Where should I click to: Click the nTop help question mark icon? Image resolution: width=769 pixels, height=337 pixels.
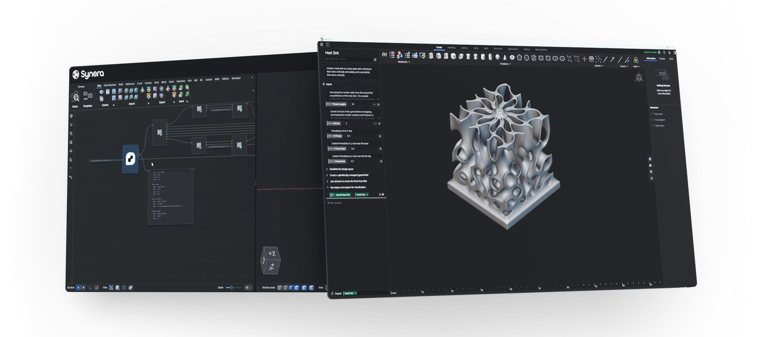coord(664,52)
